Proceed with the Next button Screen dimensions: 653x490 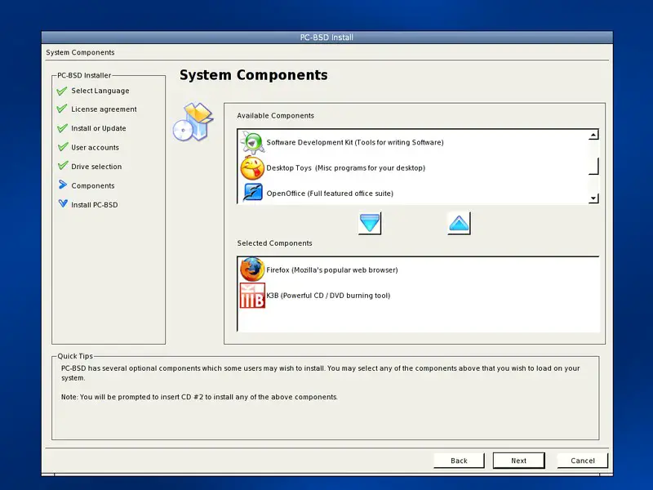519,461
